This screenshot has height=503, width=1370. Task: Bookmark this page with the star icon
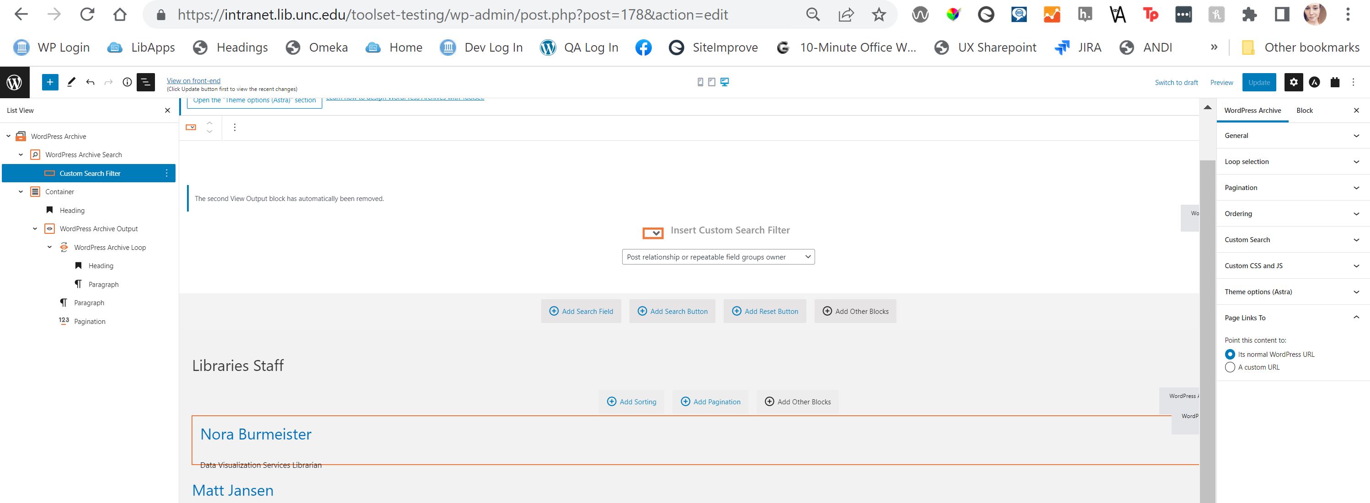click(879, 14)
